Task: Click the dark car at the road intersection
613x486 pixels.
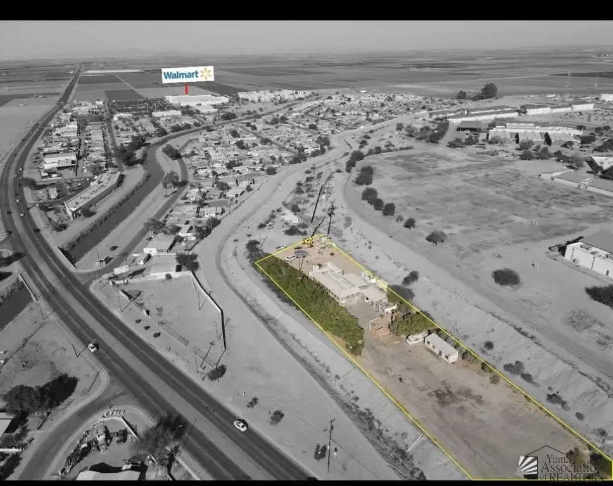Action: 92,346
